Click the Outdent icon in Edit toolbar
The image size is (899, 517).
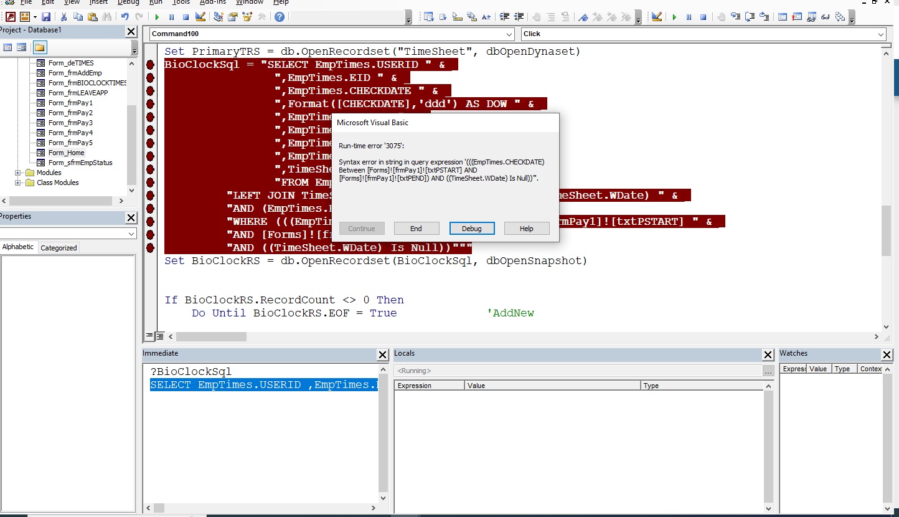[519, 17]
